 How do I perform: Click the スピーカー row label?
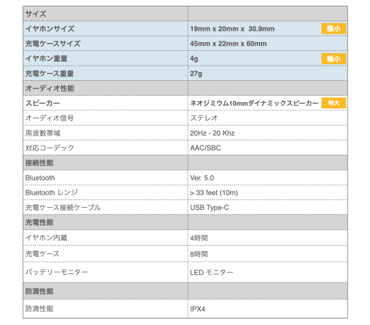point(43,103)
